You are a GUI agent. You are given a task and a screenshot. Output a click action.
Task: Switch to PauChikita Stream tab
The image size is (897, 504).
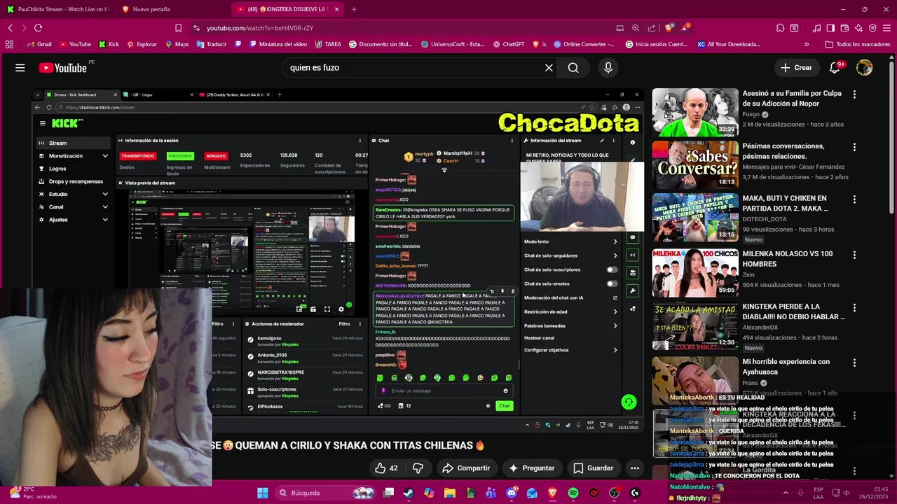tap(57, 9)
